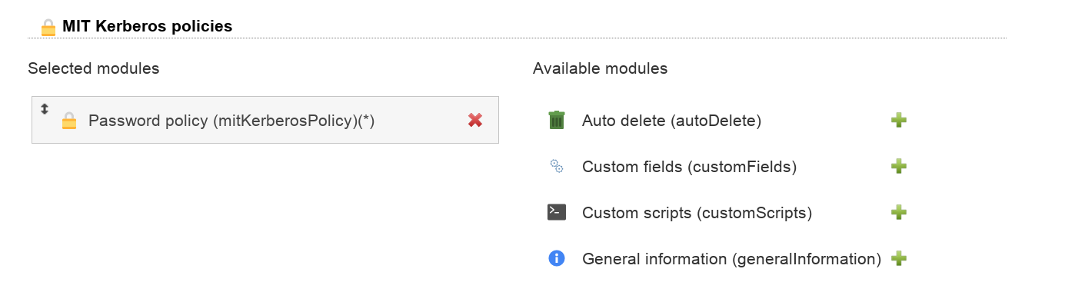Click the Custom scripts terminal icon
This screenshot has width=1075, height=302.
coord(557,212)
